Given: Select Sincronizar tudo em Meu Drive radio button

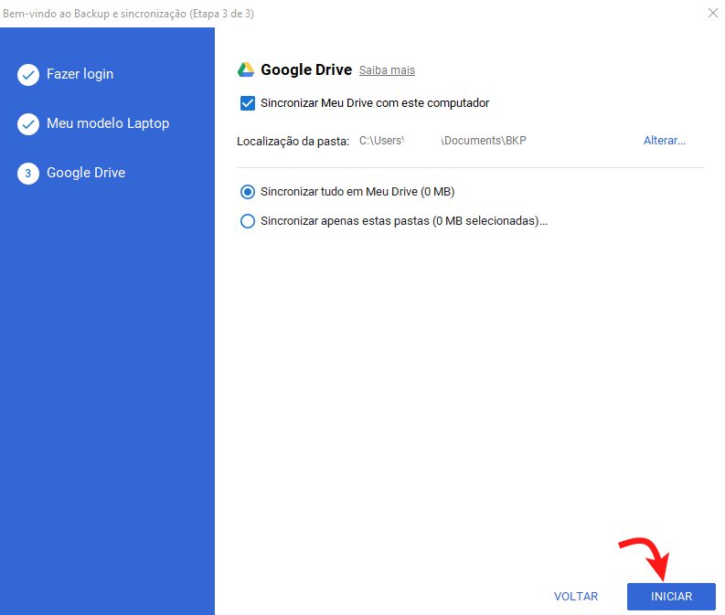Looking at the screenshot, I should tap(247, 192).
